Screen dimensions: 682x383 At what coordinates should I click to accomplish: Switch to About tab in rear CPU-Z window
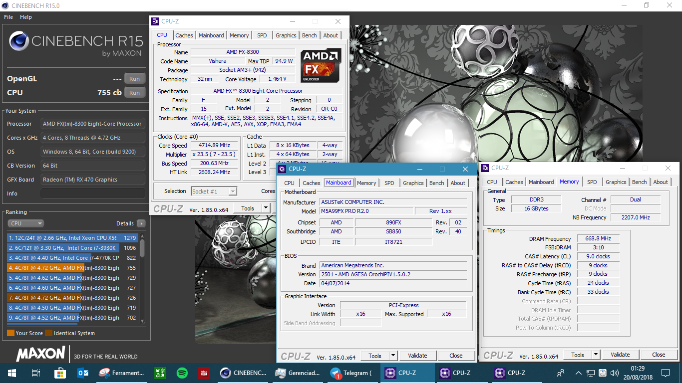(331, 35)
